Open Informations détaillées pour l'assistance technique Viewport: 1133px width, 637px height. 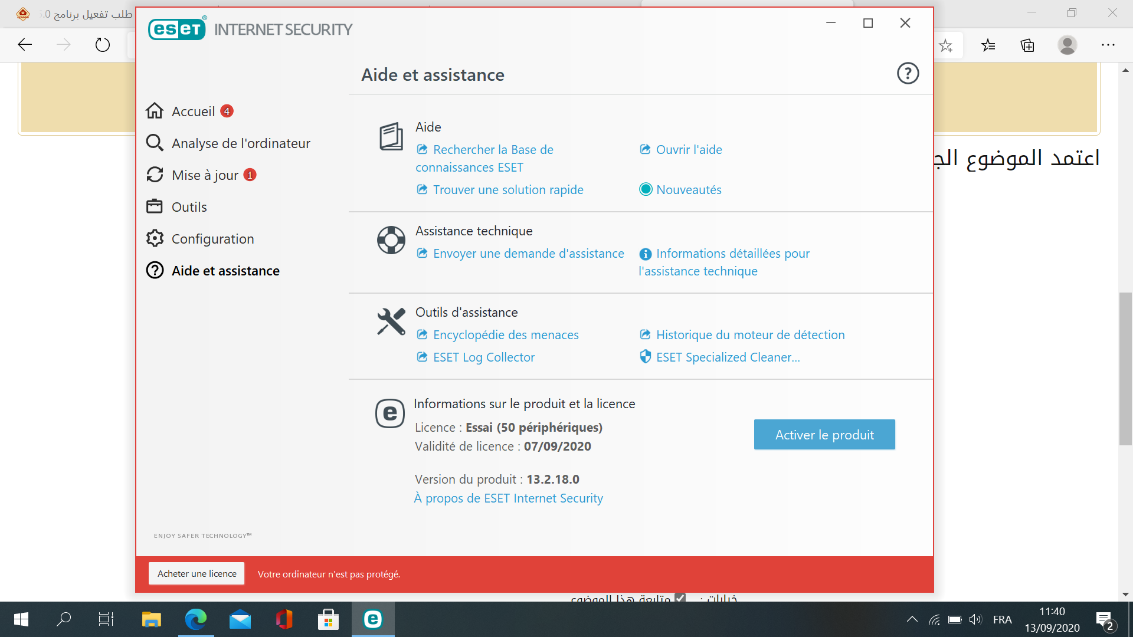pyautogui.click(x=724, y=262)
